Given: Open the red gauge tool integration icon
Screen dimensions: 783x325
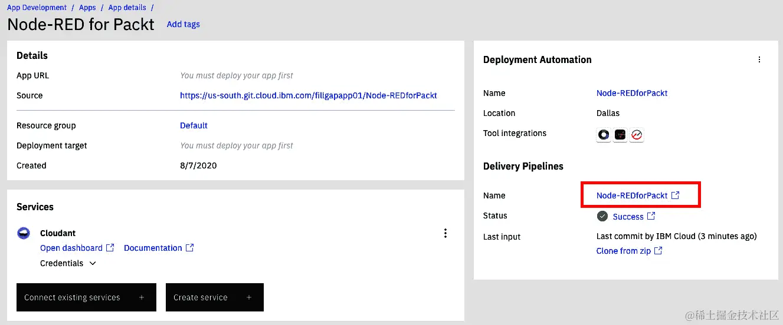Looking at the screenshot, I should click(x=637, y=135).
